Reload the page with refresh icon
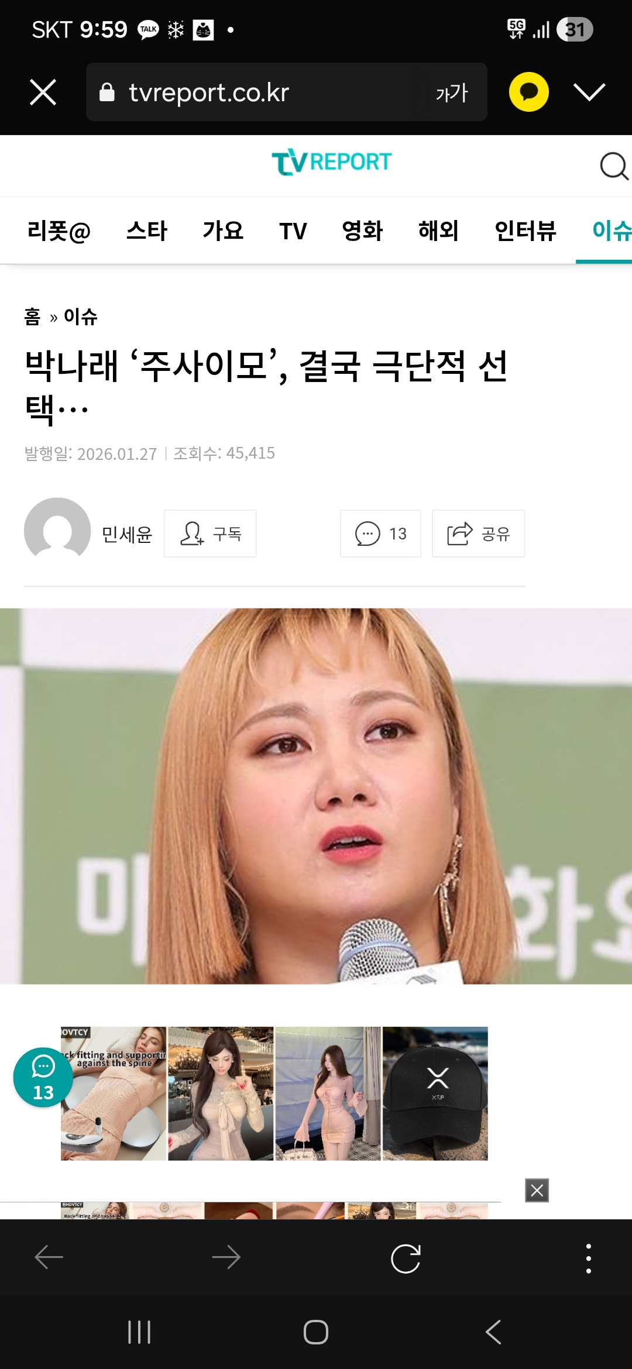This screenshot has width=632, height=1369. pyautogui.click(x=406, y=1258)
